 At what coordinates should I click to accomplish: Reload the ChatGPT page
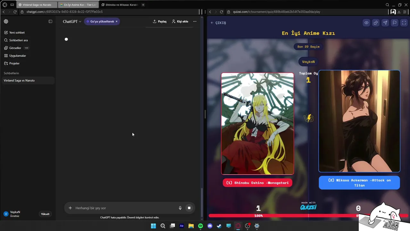[x=15, y=12]
